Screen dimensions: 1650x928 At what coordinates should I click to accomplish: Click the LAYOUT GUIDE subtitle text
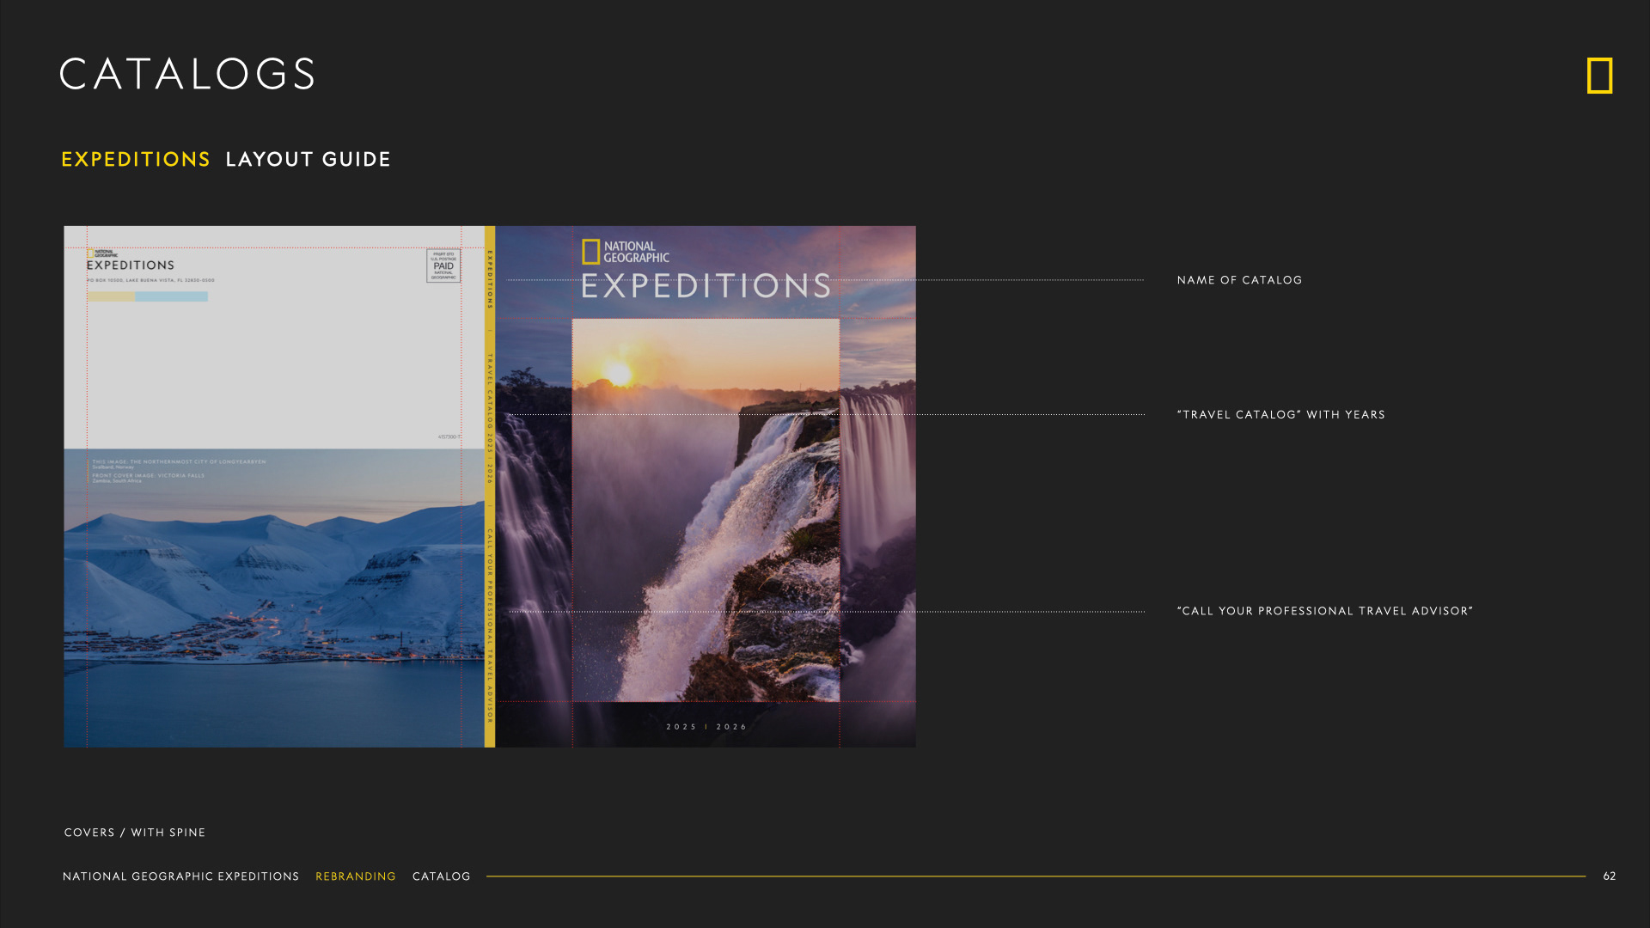(x=308, y=160)
